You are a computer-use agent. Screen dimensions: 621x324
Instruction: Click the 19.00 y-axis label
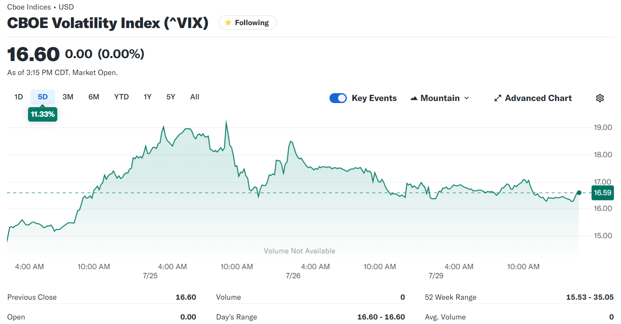pyautogui.click(x=603, y=127)
